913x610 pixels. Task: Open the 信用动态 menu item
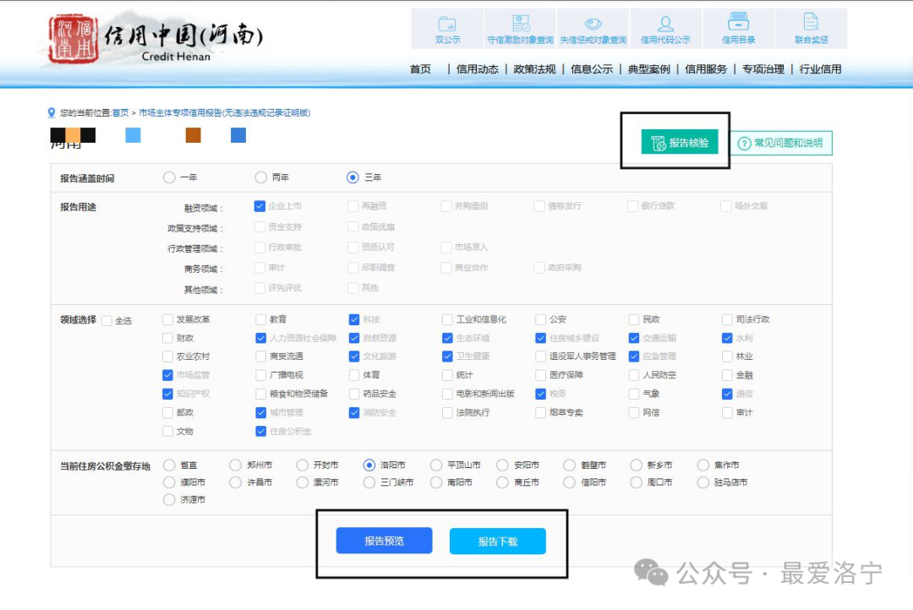click(x=477, y=69)
